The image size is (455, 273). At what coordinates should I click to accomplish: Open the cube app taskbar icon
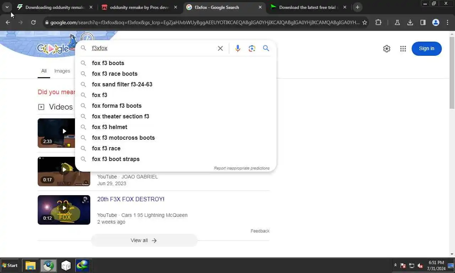tap(66, 266)
